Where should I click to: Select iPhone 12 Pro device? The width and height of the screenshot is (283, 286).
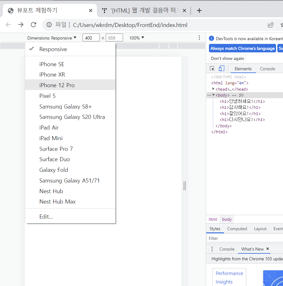click(x=70, y=85)
